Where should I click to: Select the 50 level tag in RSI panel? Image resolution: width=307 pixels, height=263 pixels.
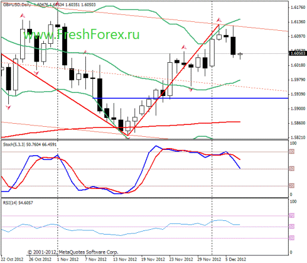click(x=292, y=227)
